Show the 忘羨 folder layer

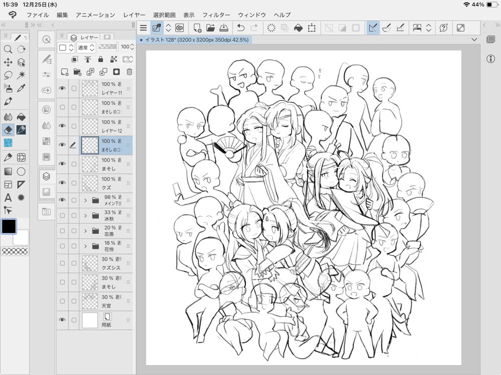(62, 231)
